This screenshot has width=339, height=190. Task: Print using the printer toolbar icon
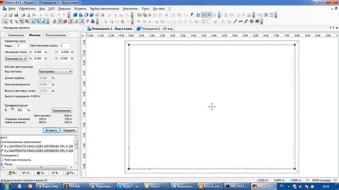23,15
